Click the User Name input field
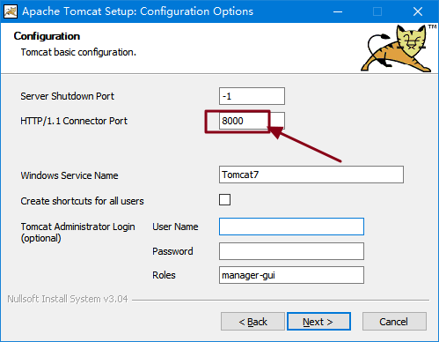 click(x=291, y=227)
